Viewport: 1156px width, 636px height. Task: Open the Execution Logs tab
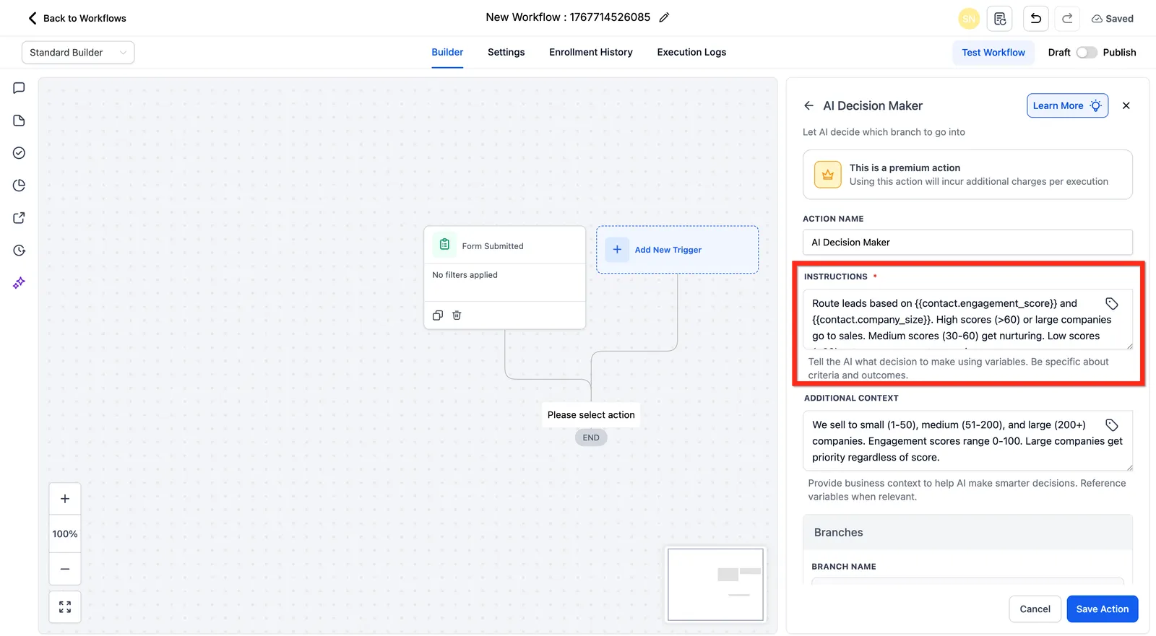(691, 52)
